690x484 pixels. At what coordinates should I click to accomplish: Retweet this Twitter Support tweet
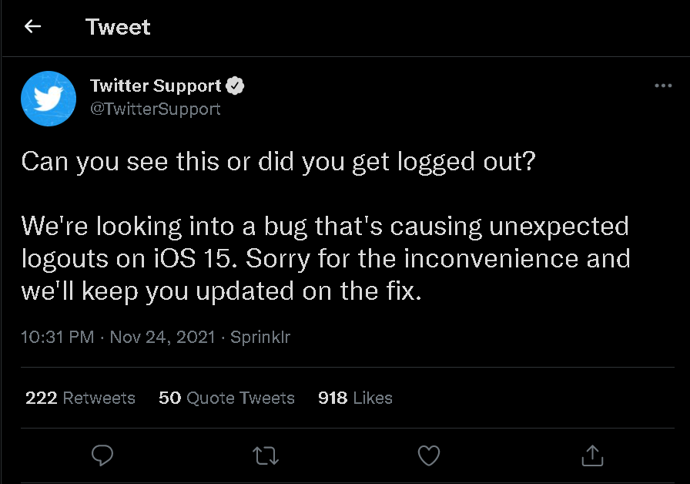point(266,455)
